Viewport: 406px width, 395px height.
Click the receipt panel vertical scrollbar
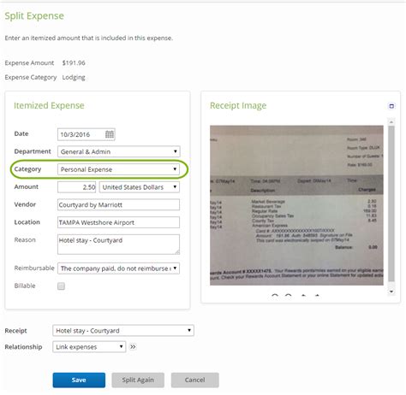pyautogui.click(x=391, y=203)
